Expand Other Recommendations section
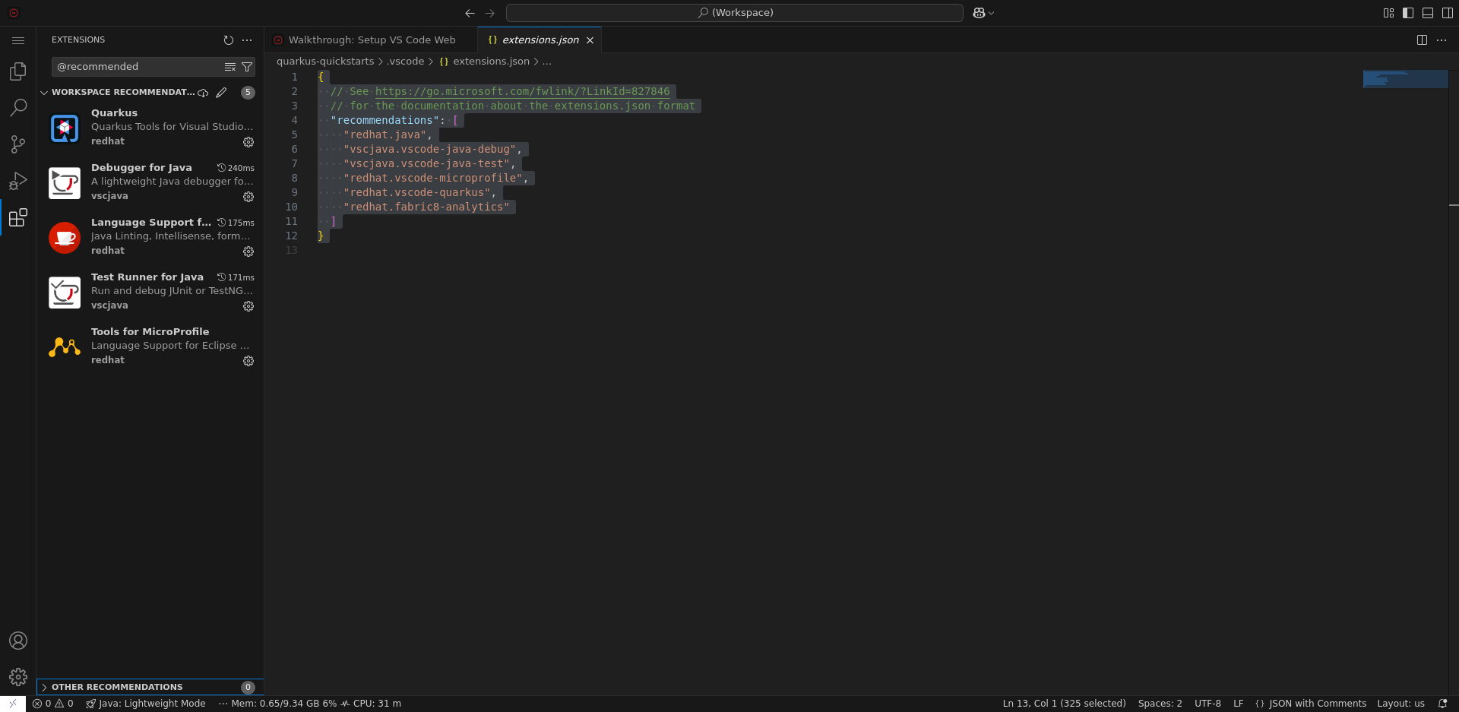1459x712 pixels. click(x=150, y=687)
